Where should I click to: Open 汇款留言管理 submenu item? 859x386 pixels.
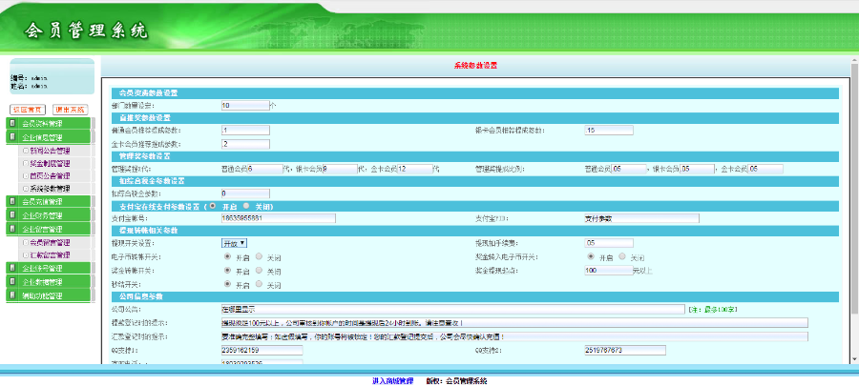50,254
